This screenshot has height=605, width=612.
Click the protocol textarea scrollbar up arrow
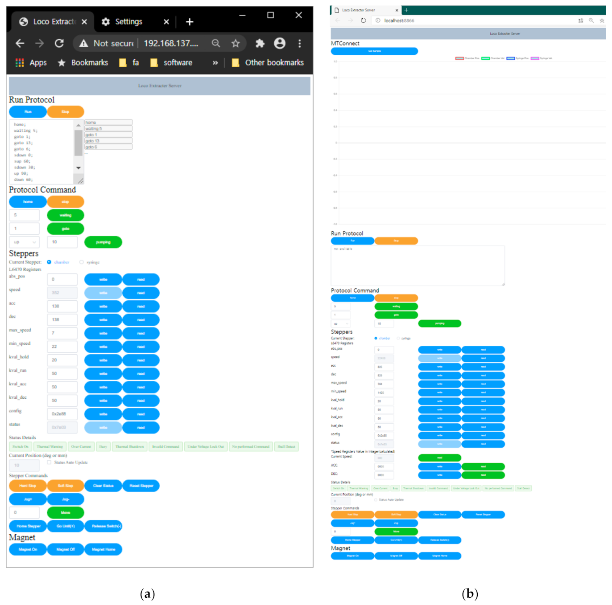79,125
